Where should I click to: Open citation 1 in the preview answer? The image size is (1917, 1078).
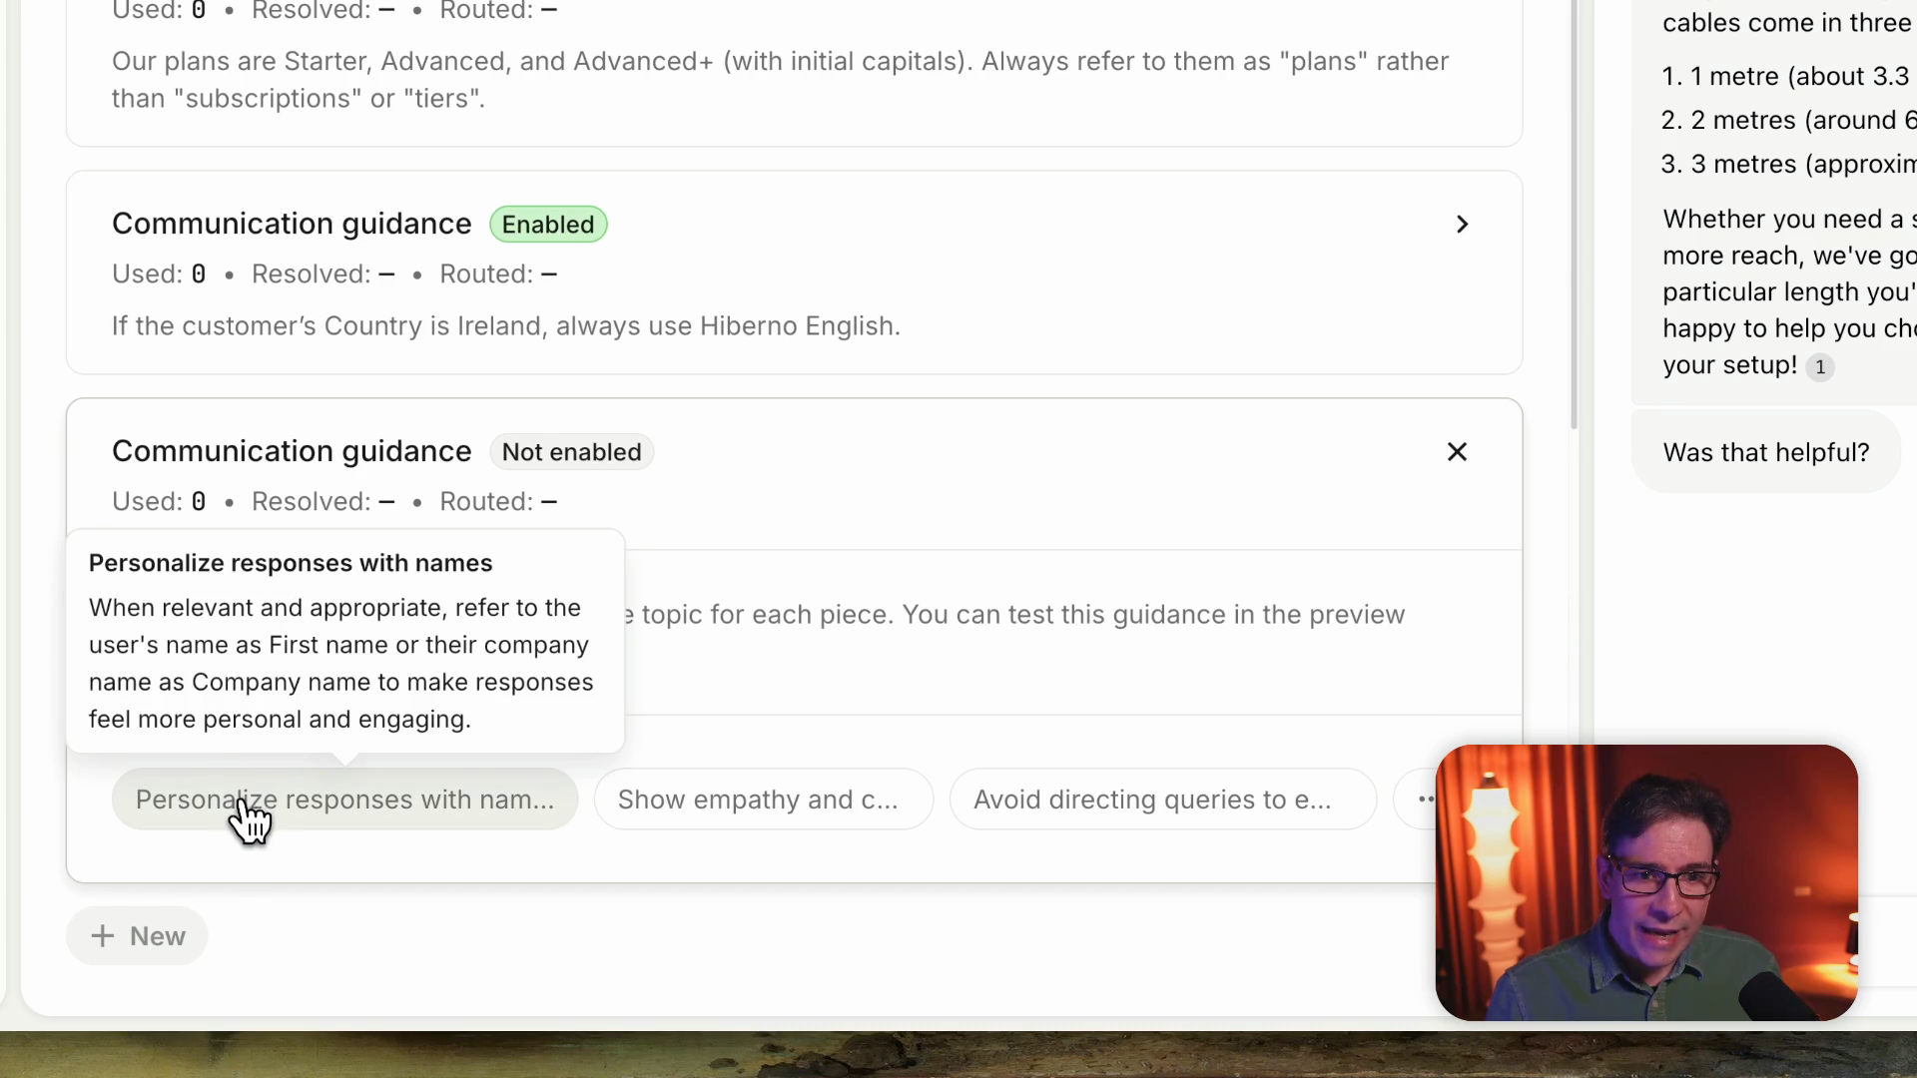pos(1820,367)
